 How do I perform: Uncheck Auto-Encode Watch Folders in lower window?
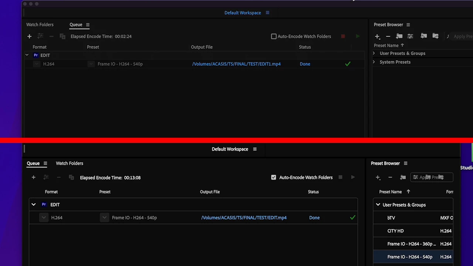pyautogui.click(x=273, y=177)
